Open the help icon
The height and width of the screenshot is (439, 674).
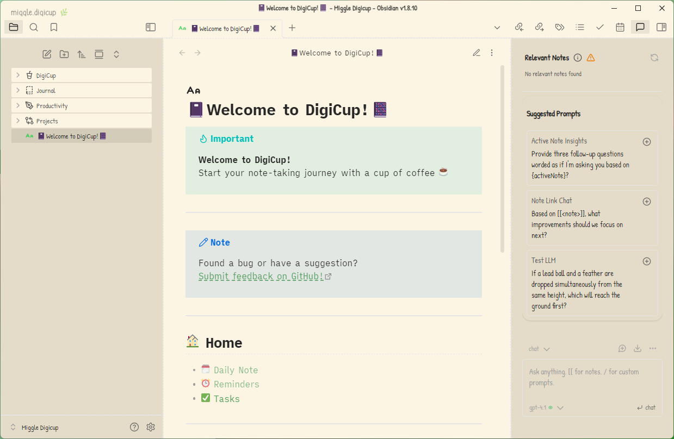click(x=134, y=427)
